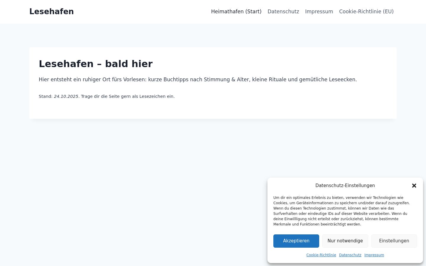The height and width of the screenshot is (266, 426).
Task: Click the heading Lesehafen – bald hier
Action: tap(96, 64)
